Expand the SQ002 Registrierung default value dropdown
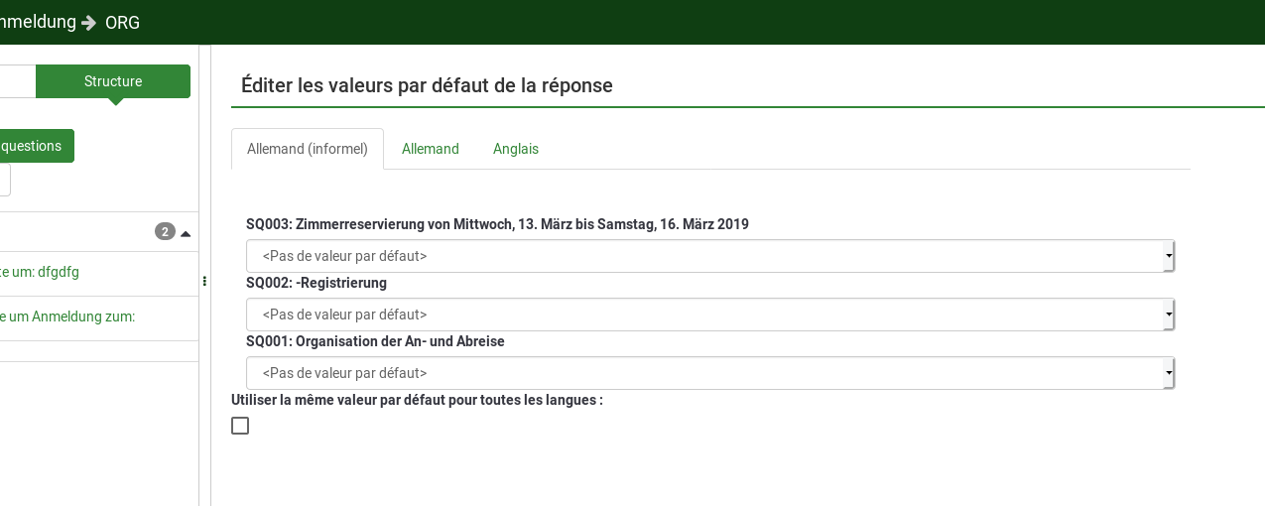This screenshot has width=1265, height=506. pyautogui.click(x=709, y=315)
